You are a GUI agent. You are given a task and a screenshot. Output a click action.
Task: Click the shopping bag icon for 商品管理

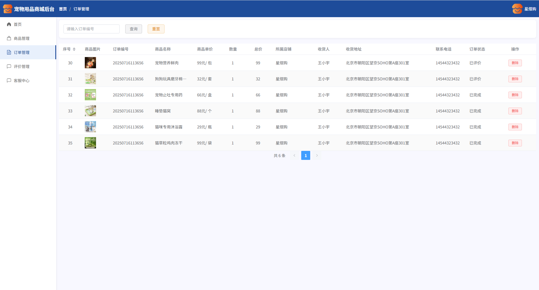(x=9, y=38)
